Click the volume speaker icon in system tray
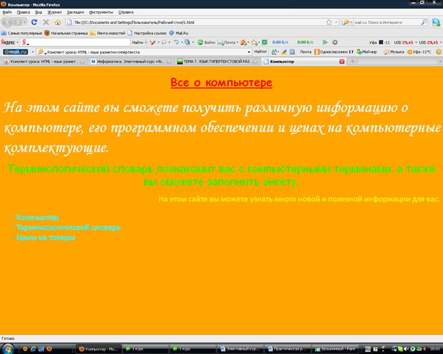Screen dimensions: 443x354 (407, 349)
